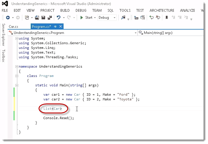Click the Open File folder icon

coord(37,18)
